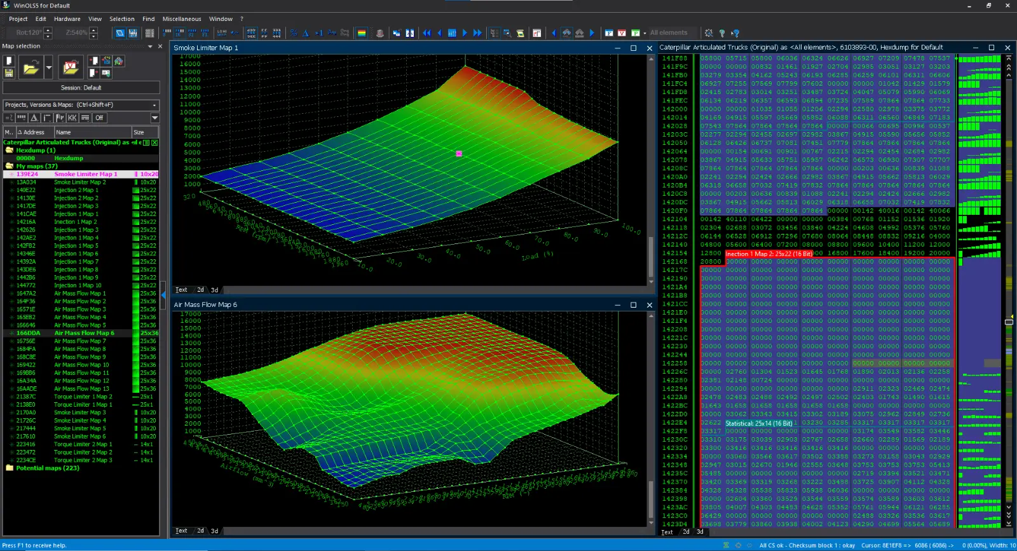Increase the Rot:120° spinner value

click(x=48, y=30)
